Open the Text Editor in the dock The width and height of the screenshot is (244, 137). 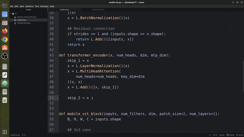[x=5, y=75]
